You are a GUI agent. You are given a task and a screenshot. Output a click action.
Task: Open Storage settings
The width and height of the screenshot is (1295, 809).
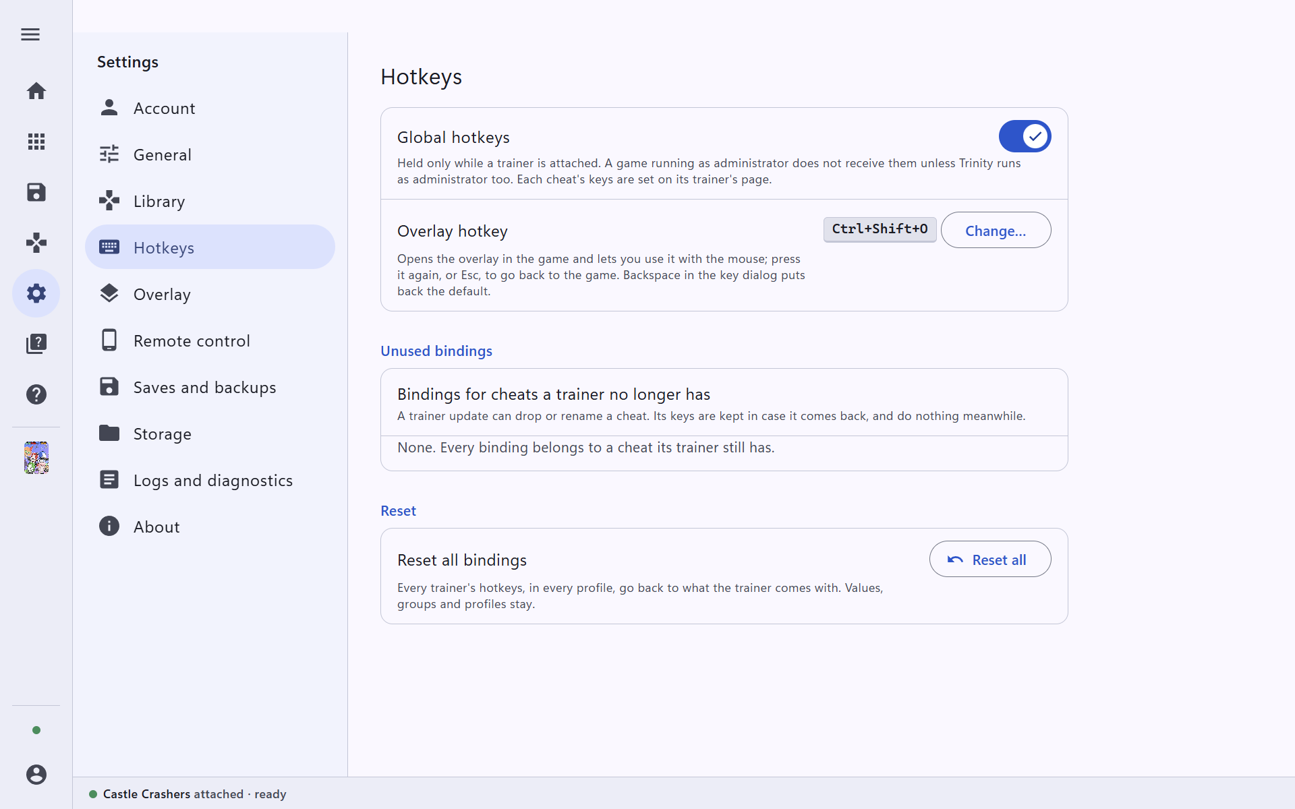(210, 433)
